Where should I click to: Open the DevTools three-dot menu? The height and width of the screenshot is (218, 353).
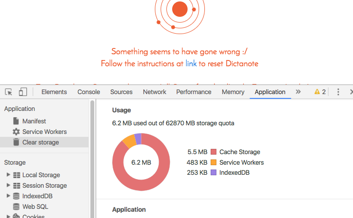(x=338, y=92)
